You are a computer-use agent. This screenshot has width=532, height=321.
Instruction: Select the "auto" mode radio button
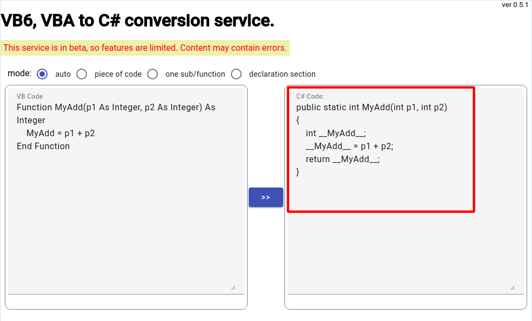coord(42,74)
